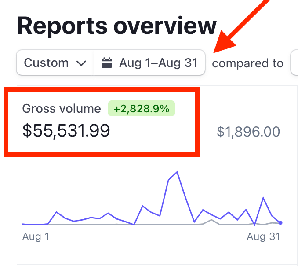Click the purple endpoint dot on chart

pos(280,223)
